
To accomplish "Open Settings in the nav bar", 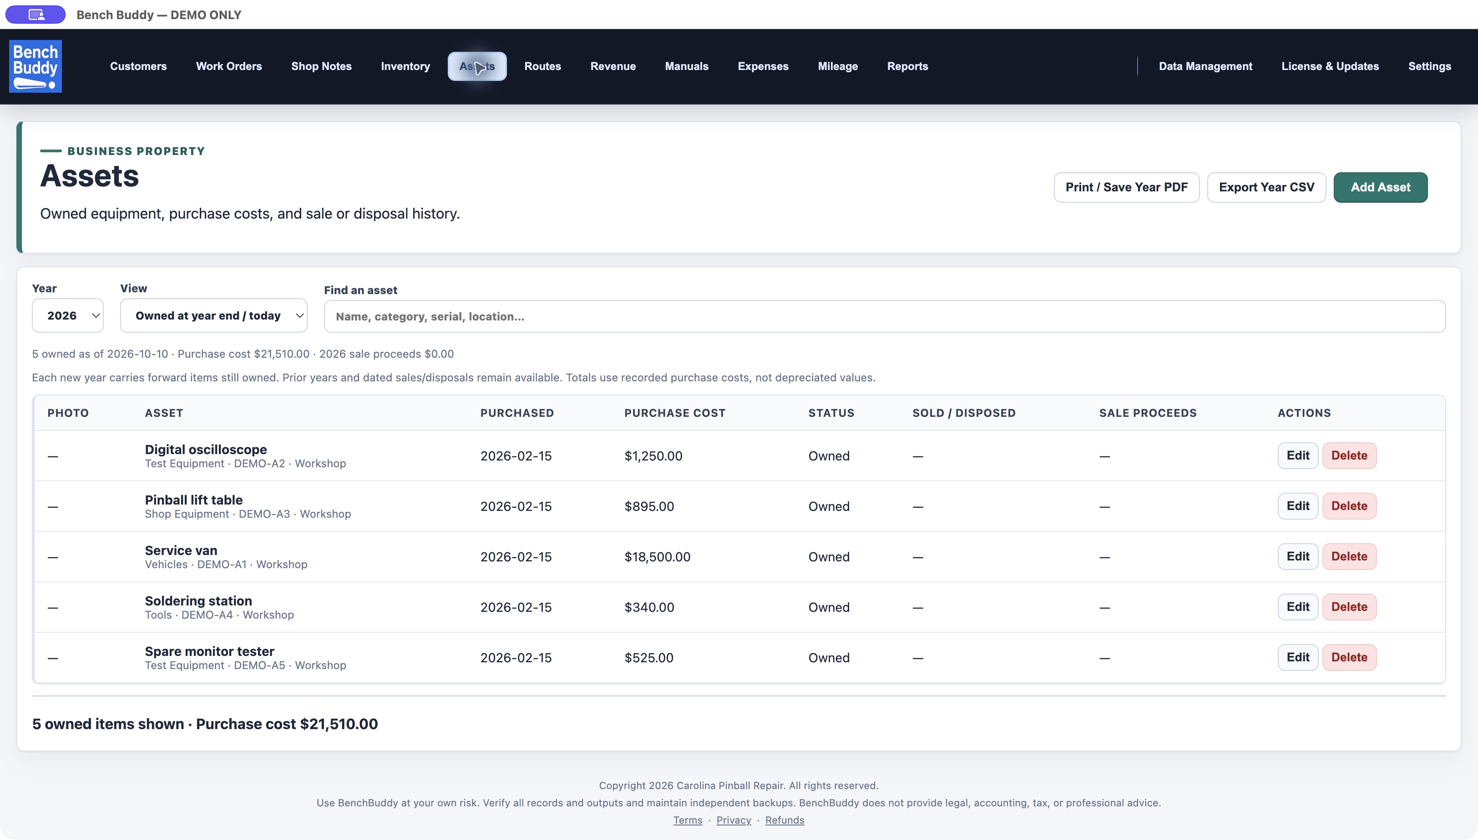I will pyautogui.click(x=1429, y=66).
